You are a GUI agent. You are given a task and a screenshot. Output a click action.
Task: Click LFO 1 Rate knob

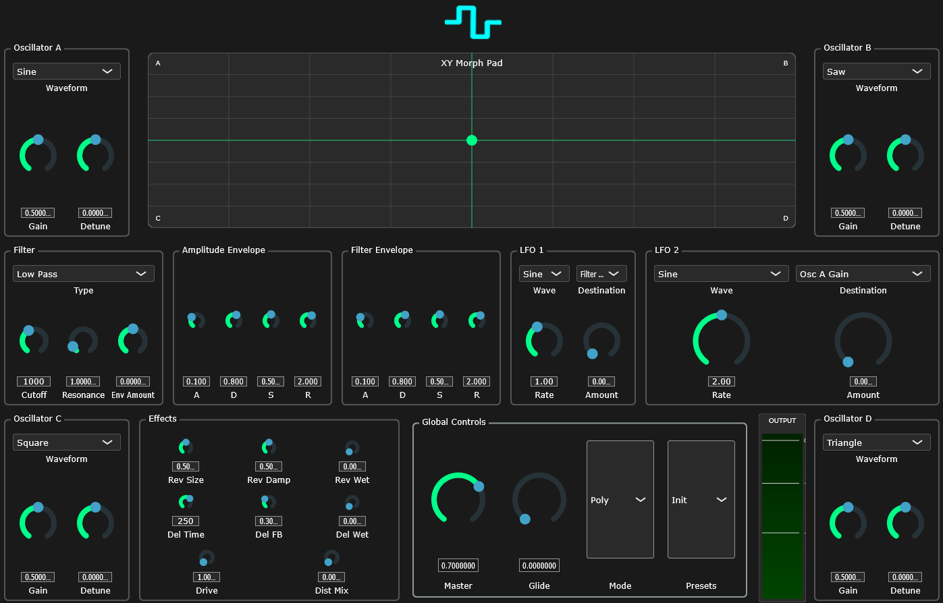point(544,340)
